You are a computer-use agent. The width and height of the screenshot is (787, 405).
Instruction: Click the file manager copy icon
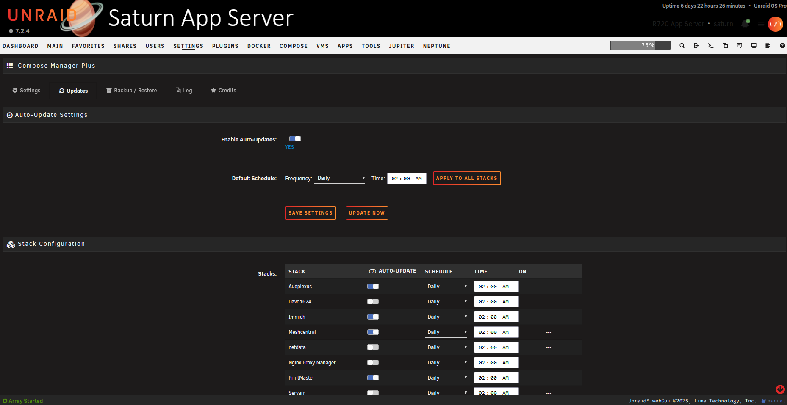pyautogui.click(x=725, y=46)
